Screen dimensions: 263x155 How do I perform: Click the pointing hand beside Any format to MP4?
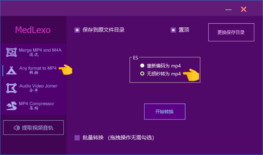(x=65, y=69)
